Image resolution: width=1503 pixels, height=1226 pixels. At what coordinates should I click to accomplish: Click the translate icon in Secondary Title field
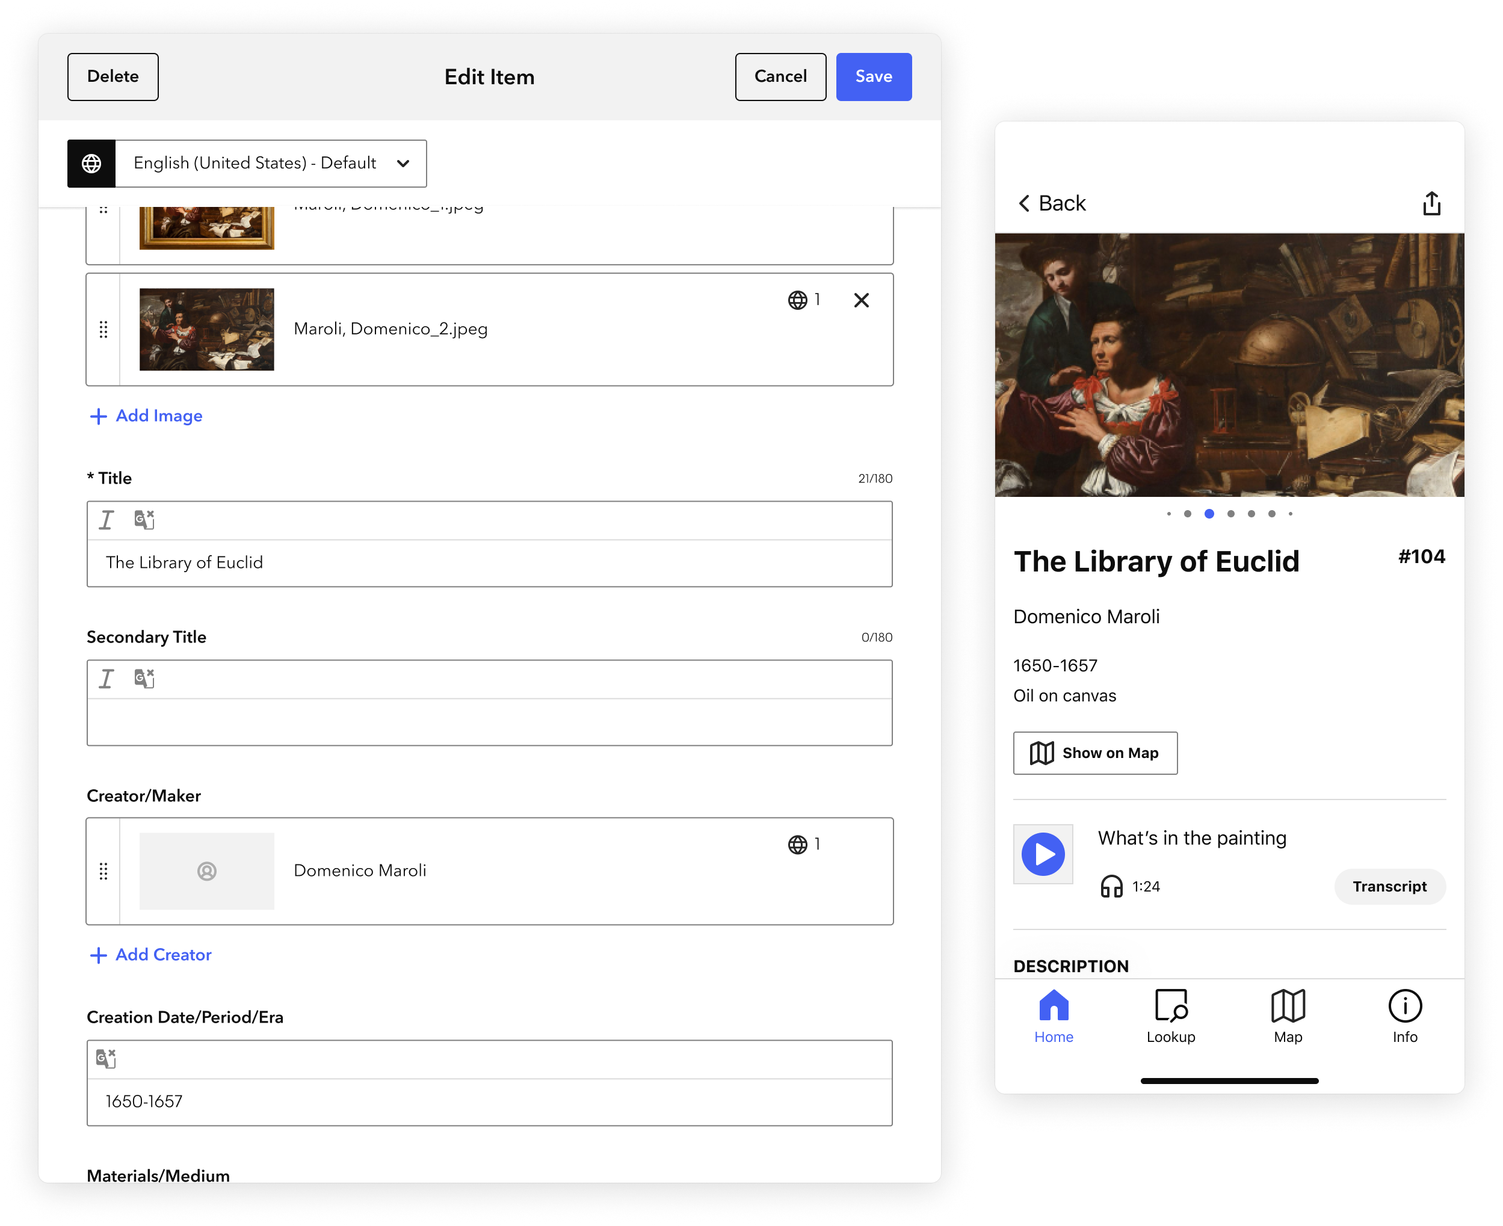144,679
